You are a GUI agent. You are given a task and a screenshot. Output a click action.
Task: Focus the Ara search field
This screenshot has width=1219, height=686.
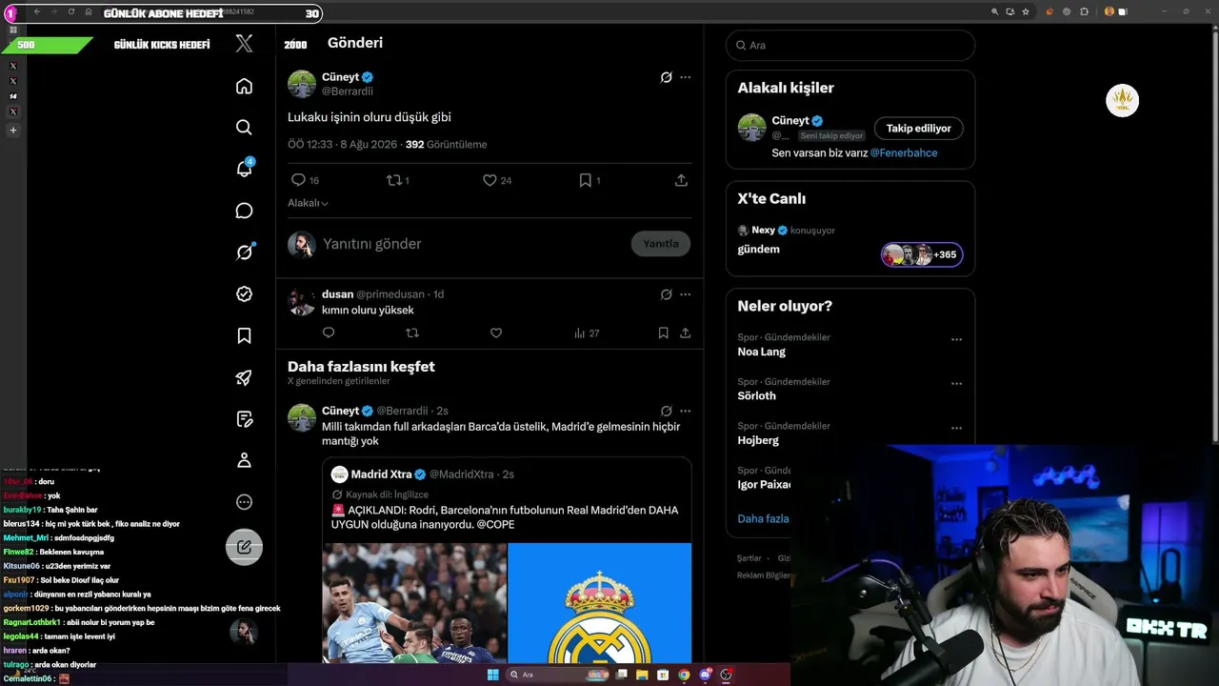point(850,45)
